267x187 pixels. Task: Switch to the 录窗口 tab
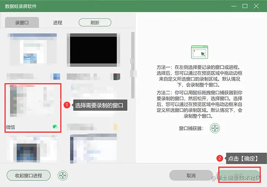coord(22,23)
